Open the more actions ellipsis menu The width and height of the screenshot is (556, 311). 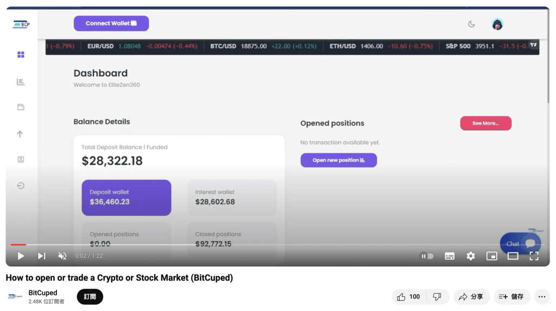pyautogui.click(x=542, y=297)
